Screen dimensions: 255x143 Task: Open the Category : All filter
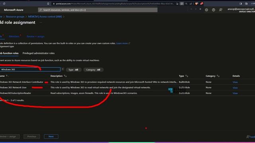click(x=93, y=70)
